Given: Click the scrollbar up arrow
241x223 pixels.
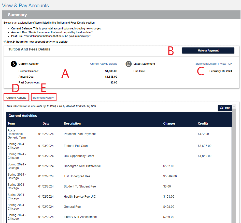Looking at the screenshot, I should point(234,107).
